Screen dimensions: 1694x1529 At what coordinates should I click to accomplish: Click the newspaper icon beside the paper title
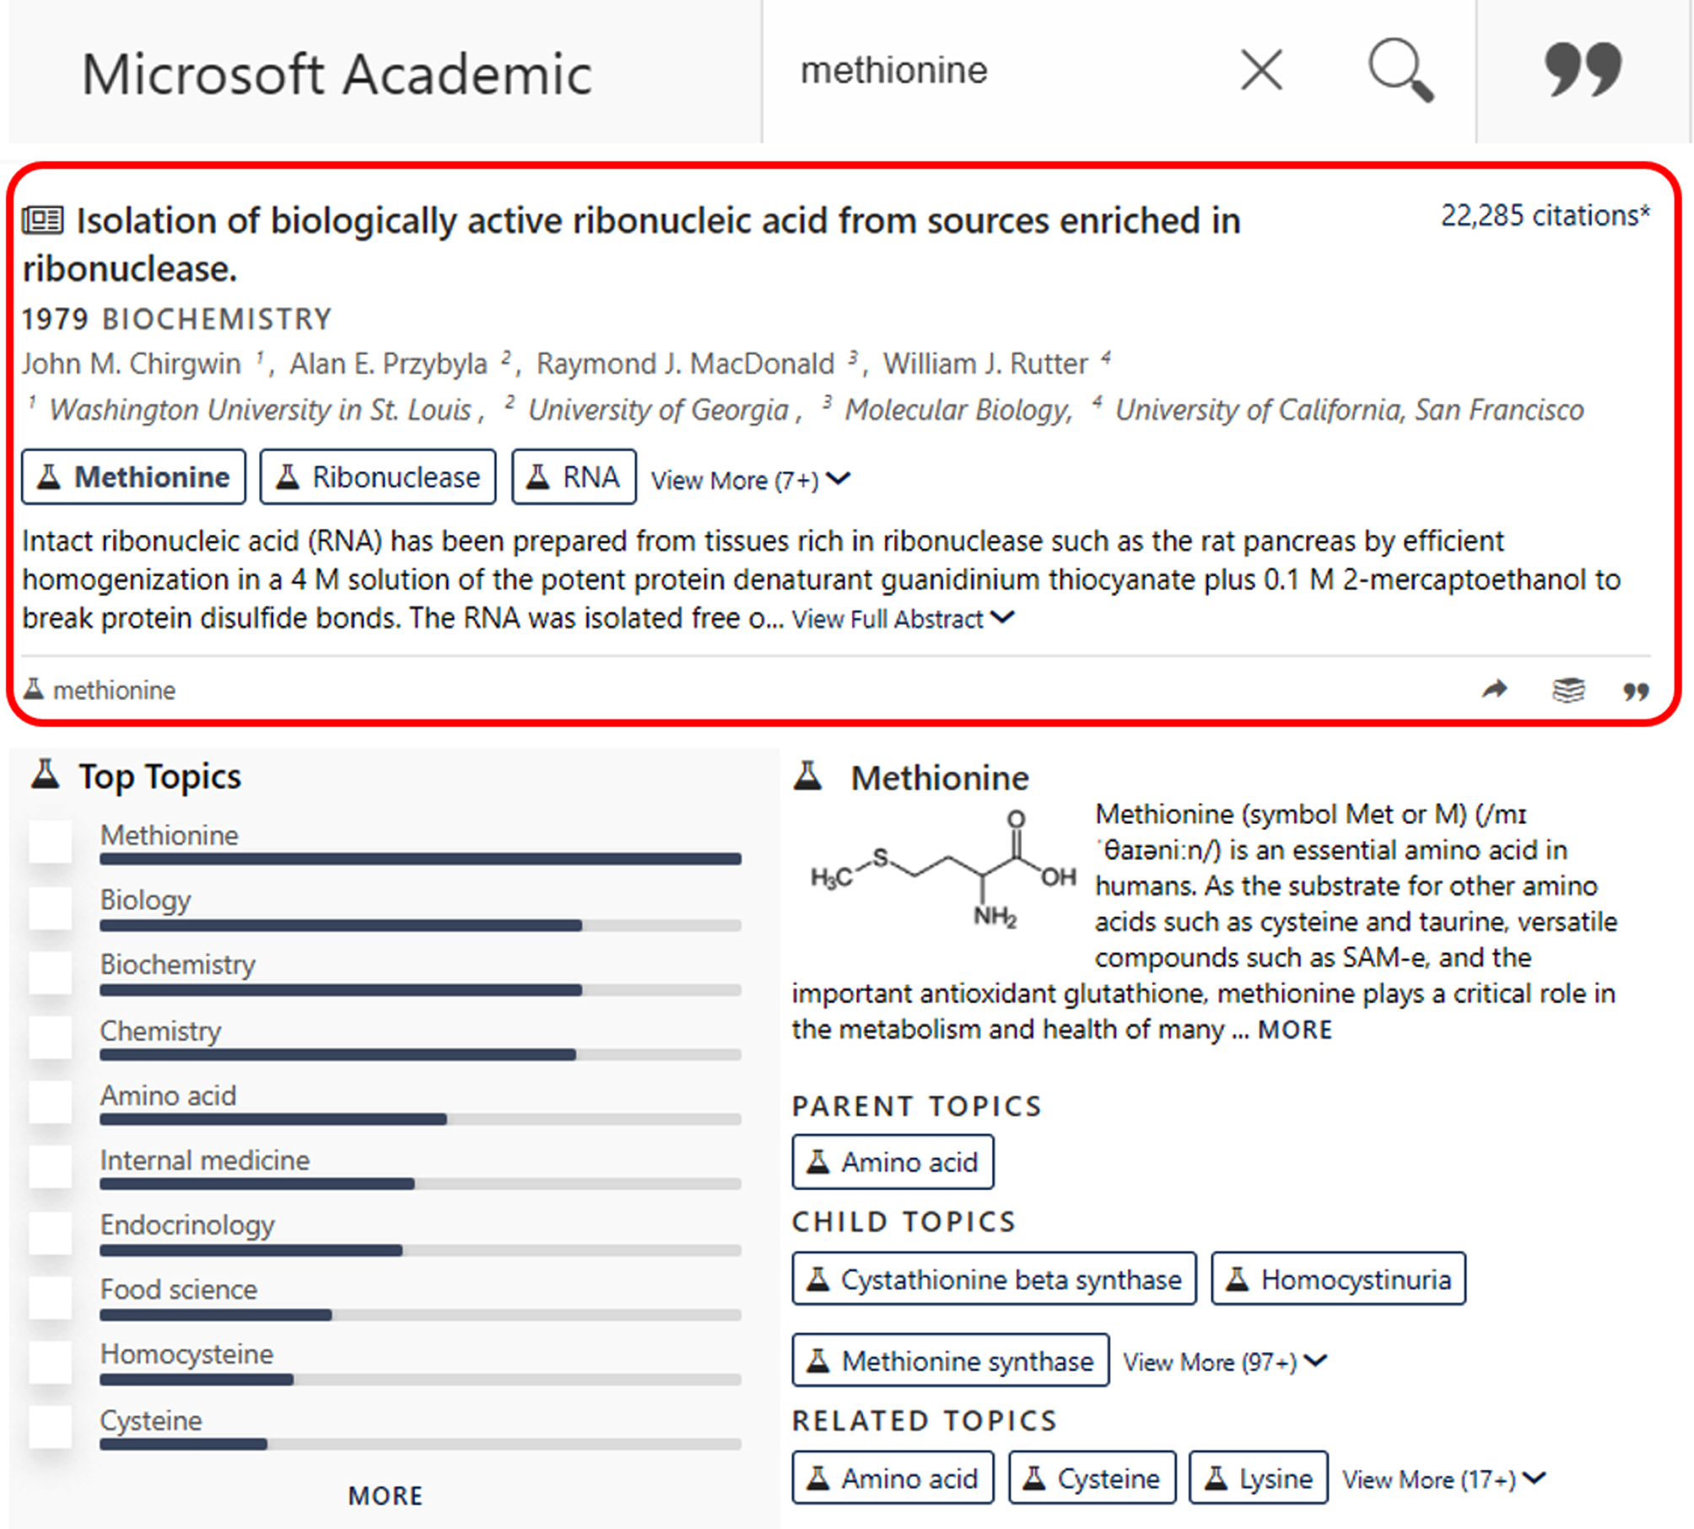[42, 220]
